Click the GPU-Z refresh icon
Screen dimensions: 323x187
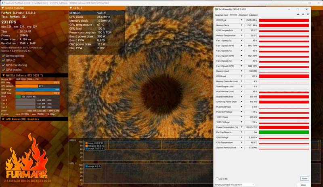click(303, 15)
